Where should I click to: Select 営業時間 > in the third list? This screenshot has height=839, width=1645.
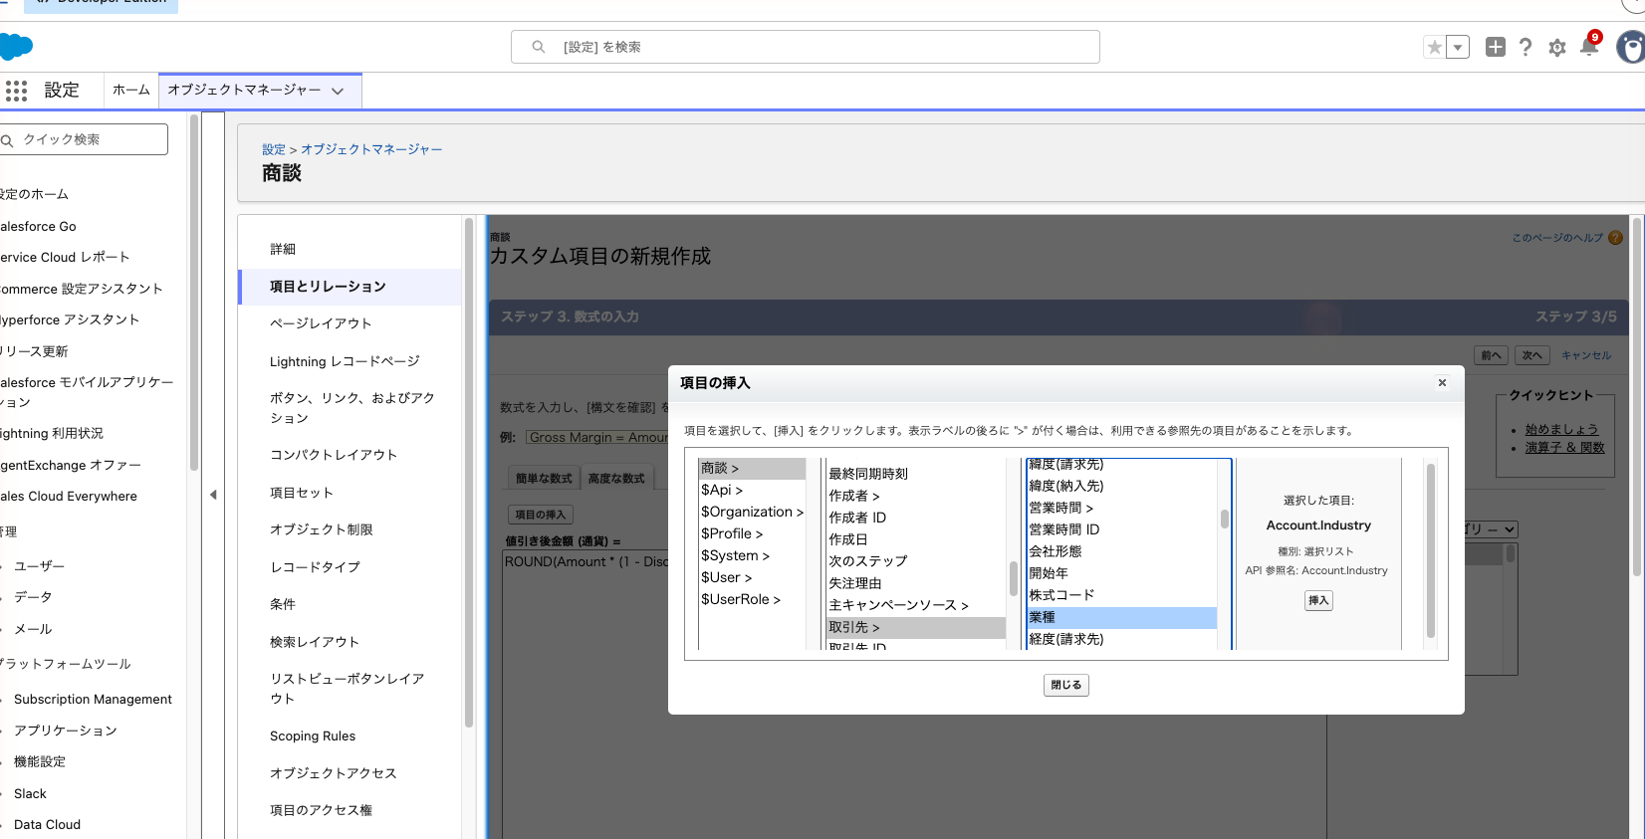pyautogui.click(x=1121, y=508)
